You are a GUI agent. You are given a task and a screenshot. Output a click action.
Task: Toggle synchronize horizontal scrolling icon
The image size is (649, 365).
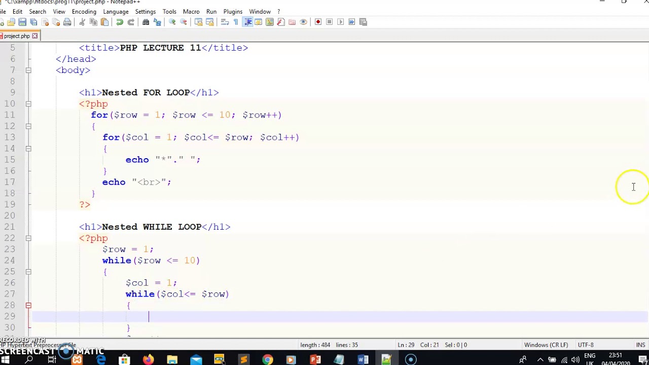pyautogui.click(x=210, y=22)
